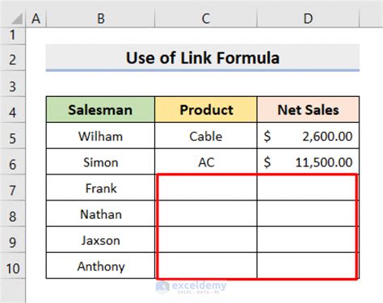Select the Salesman header cell
The image size is (383, 303).
[x=100, y=110]
